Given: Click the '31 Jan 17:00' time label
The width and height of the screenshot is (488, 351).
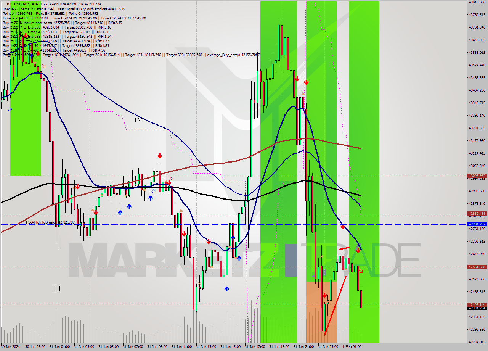Looking at the screenshot, I should [255, 347].
